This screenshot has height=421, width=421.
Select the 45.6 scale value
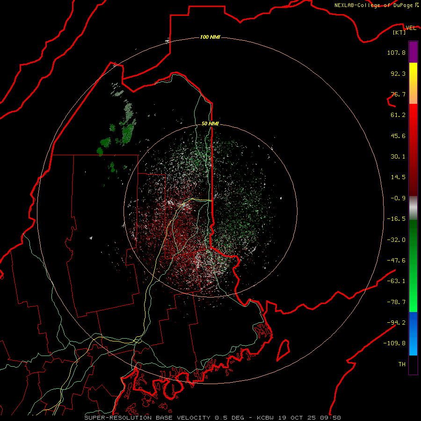(398, 136)
